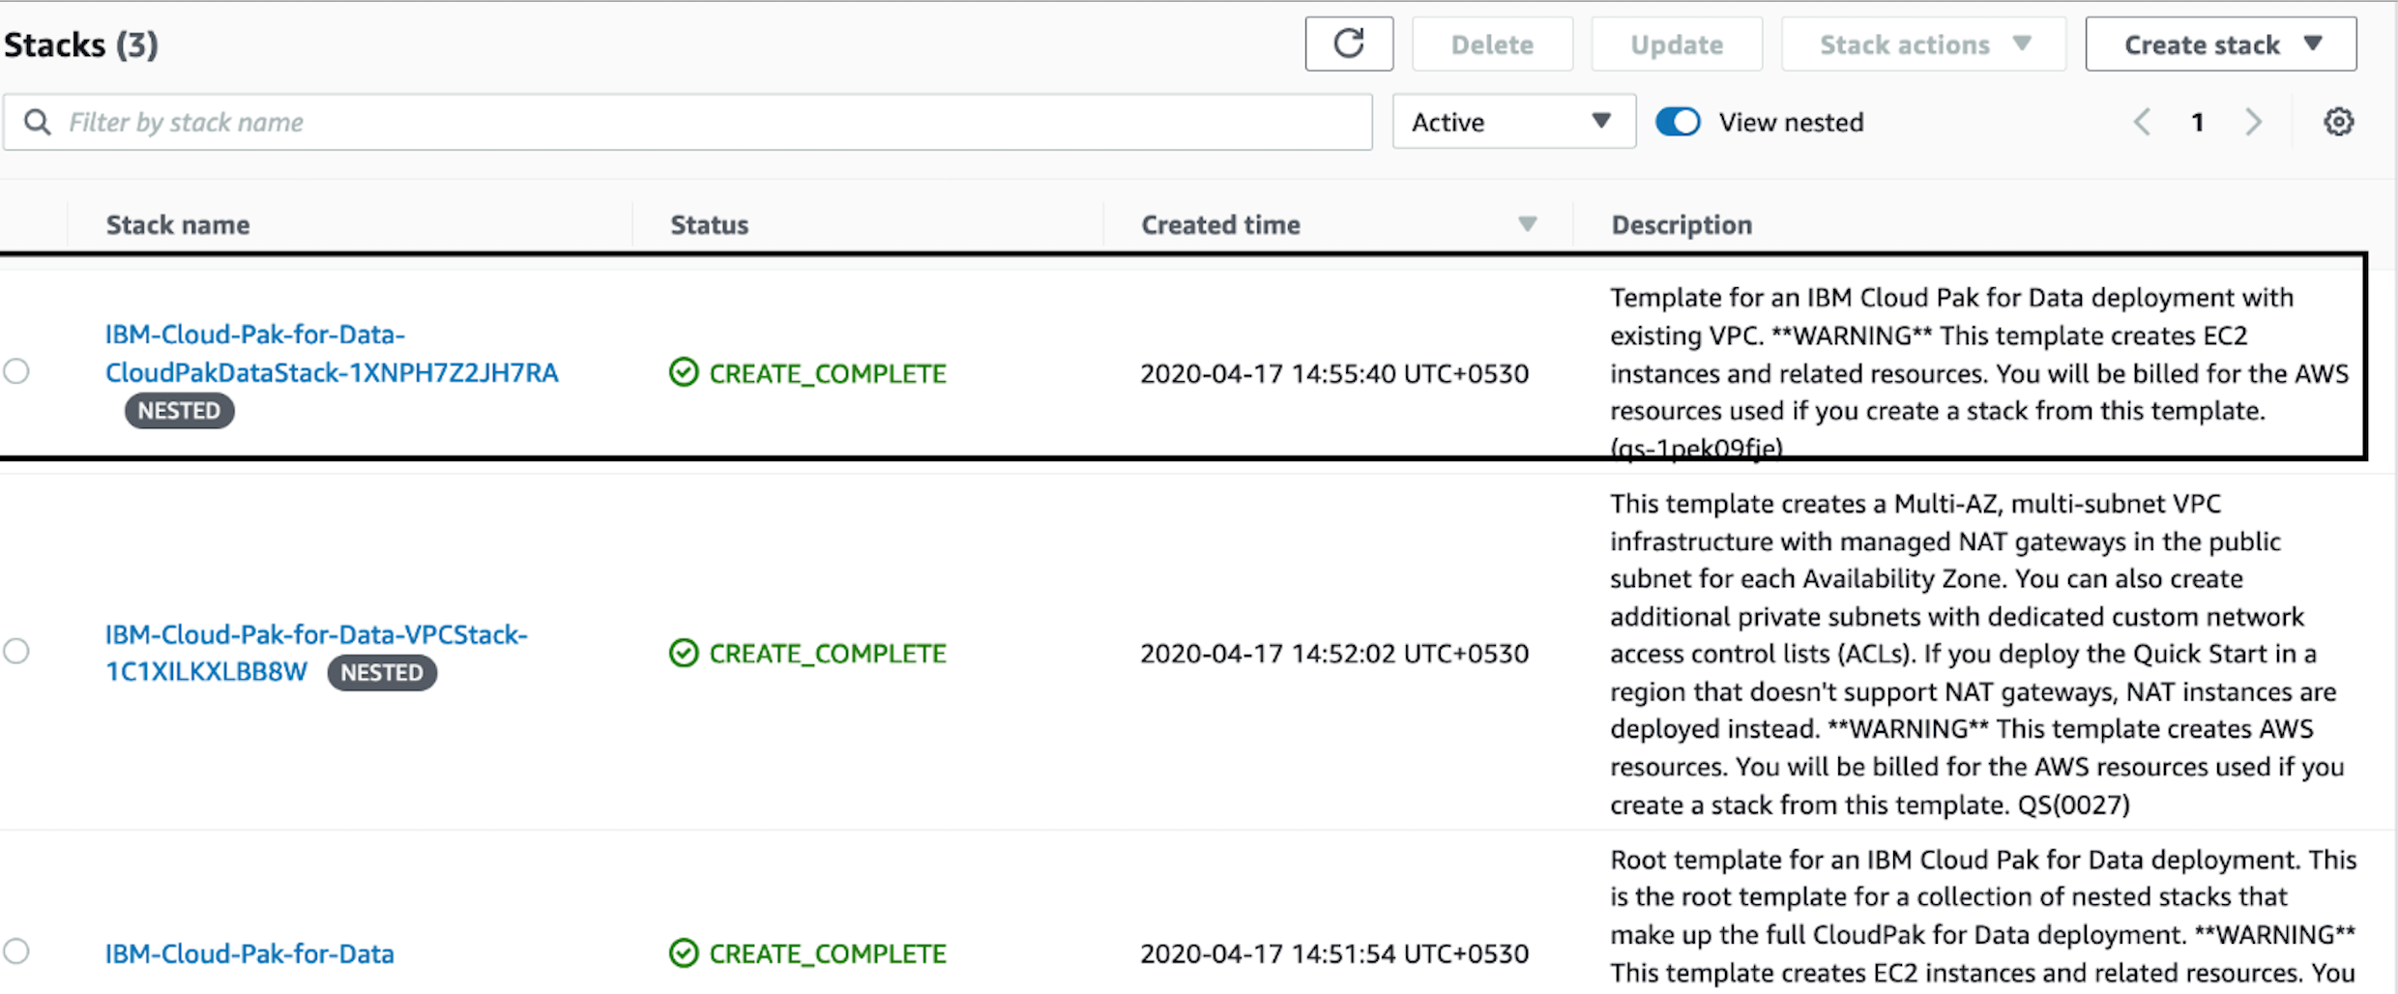
Task: Click the created time 2020-04-17 14:51:54 UTC+0530
Action: [x=1334, y=953]
